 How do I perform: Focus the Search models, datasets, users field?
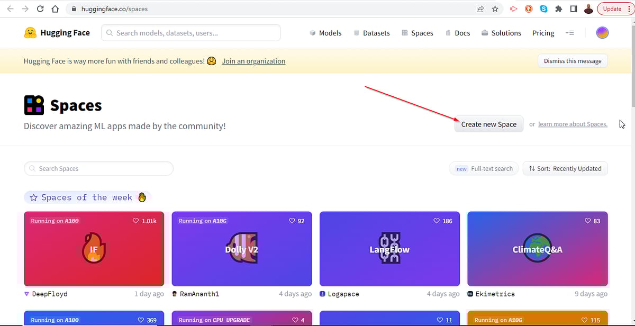click(190, 33)
